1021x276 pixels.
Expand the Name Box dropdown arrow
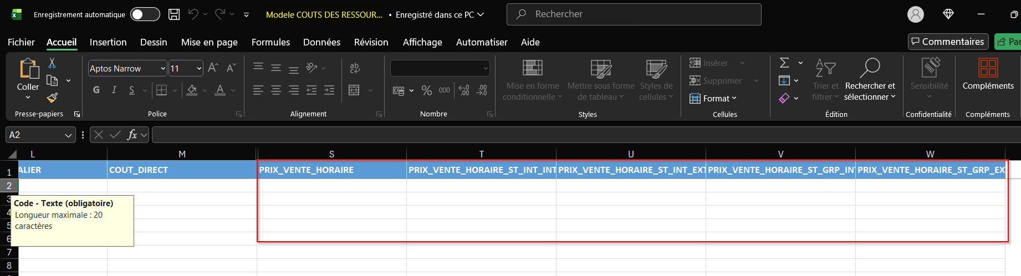pyautogui.click(x=68, y=135)
